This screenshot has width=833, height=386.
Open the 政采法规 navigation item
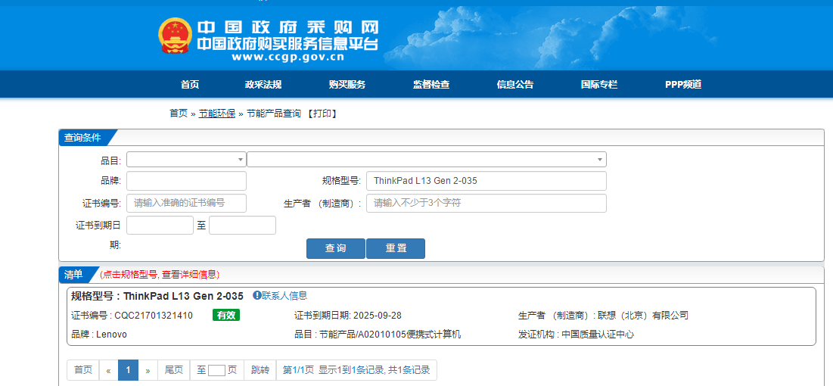[263, 85]
